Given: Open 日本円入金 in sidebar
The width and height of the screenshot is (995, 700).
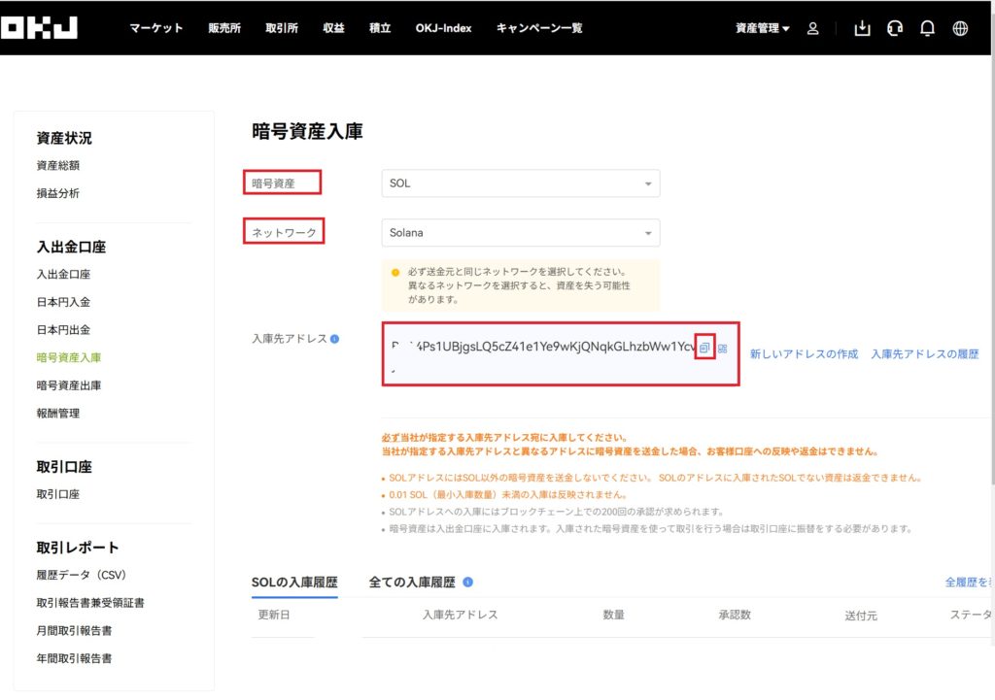Looking at the screenshot, I should point(63,303).
